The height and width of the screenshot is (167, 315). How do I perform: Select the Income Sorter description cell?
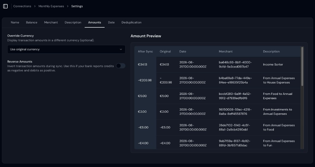(273, 64)
